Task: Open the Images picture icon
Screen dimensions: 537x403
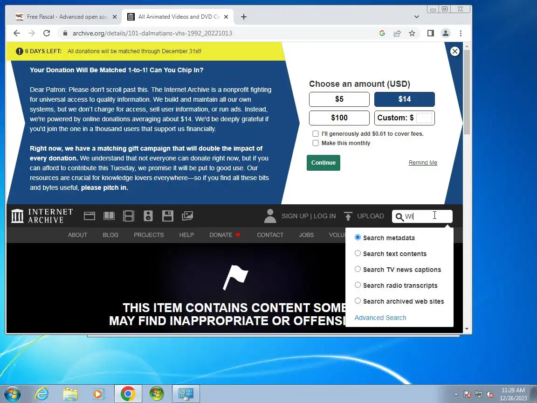Action: [x=187, y=216]
